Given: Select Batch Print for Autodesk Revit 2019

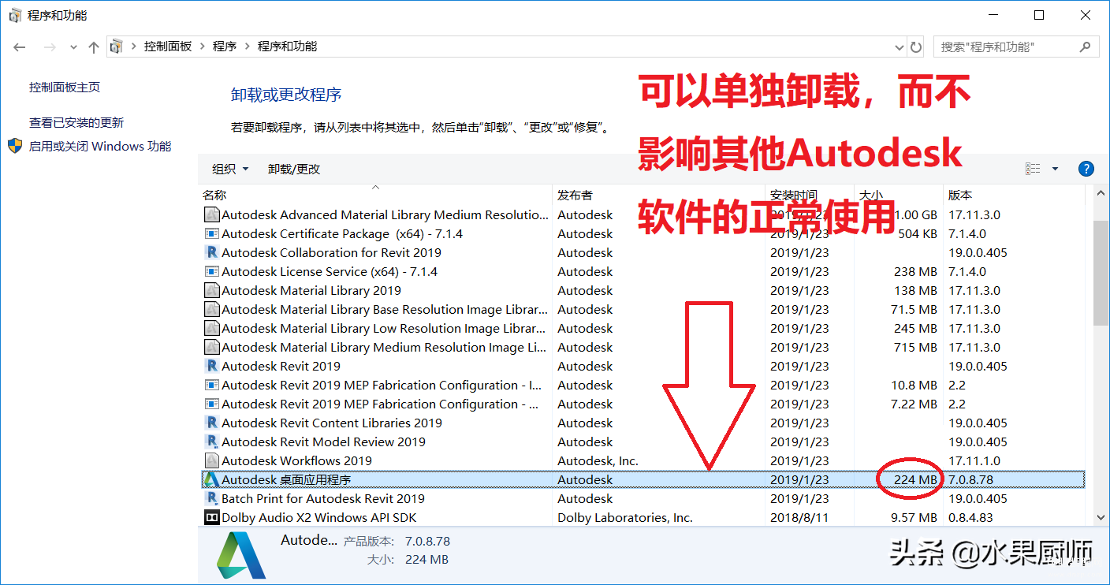Looking at the screenshot, I should [x=643, y=498].
